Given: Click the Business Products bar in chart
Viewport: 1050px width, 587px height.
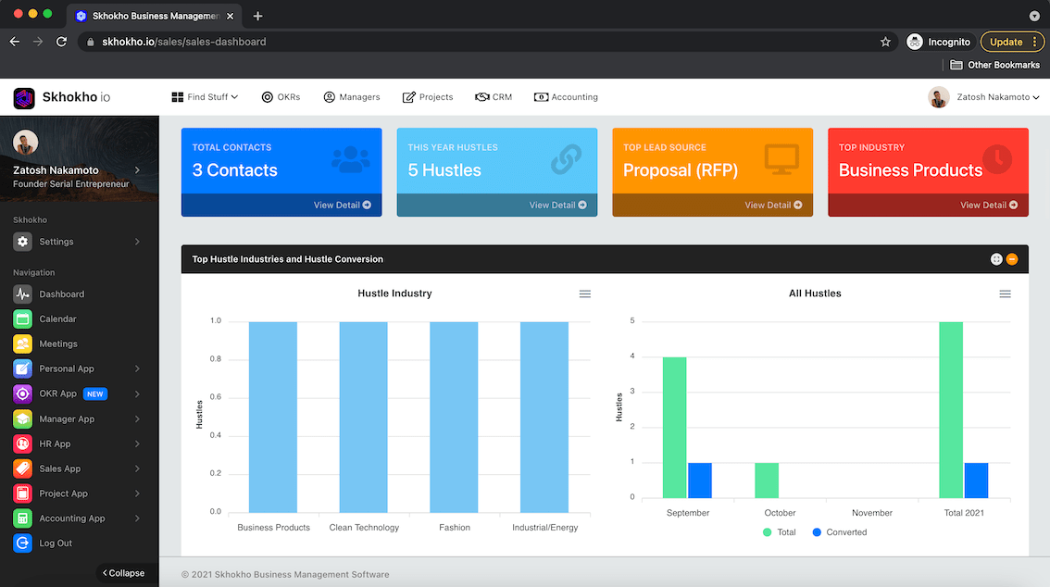Looking at the screenshot, I should click(273, 417).
